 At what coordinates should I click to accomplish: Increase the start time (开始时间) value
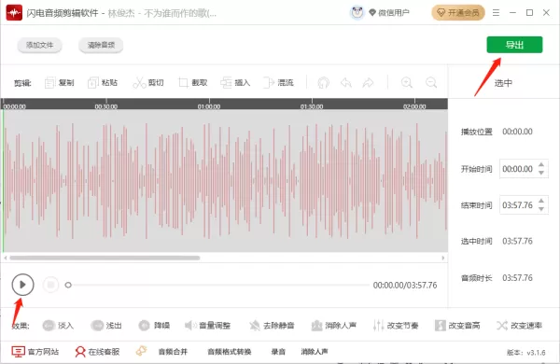[541, 164]
